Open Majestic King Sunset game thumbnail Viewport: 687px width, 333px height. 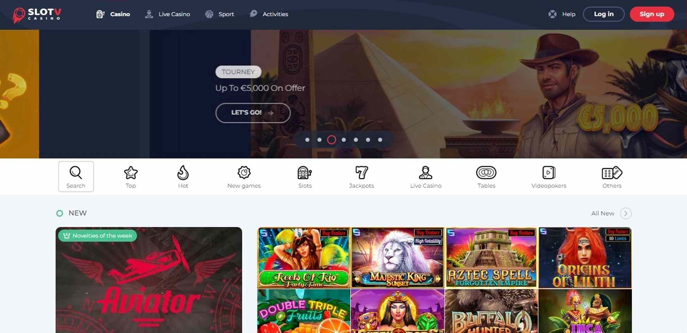397,258
